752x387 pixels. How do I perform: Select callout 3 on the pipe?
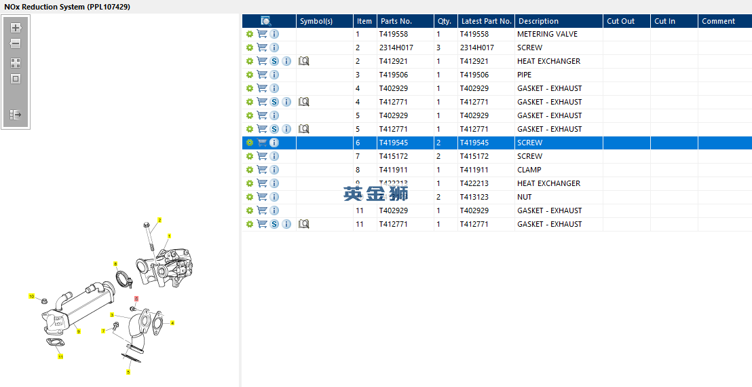click(x=112, y=315)
